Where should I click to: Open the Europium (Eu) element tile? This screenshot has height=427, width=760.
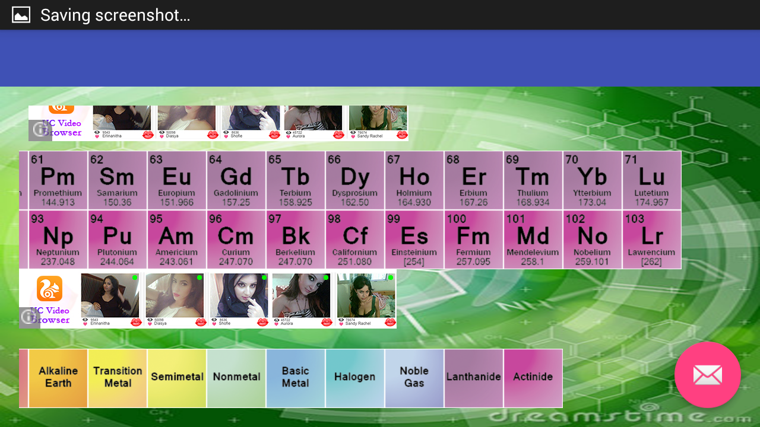[x=177, y=180]
